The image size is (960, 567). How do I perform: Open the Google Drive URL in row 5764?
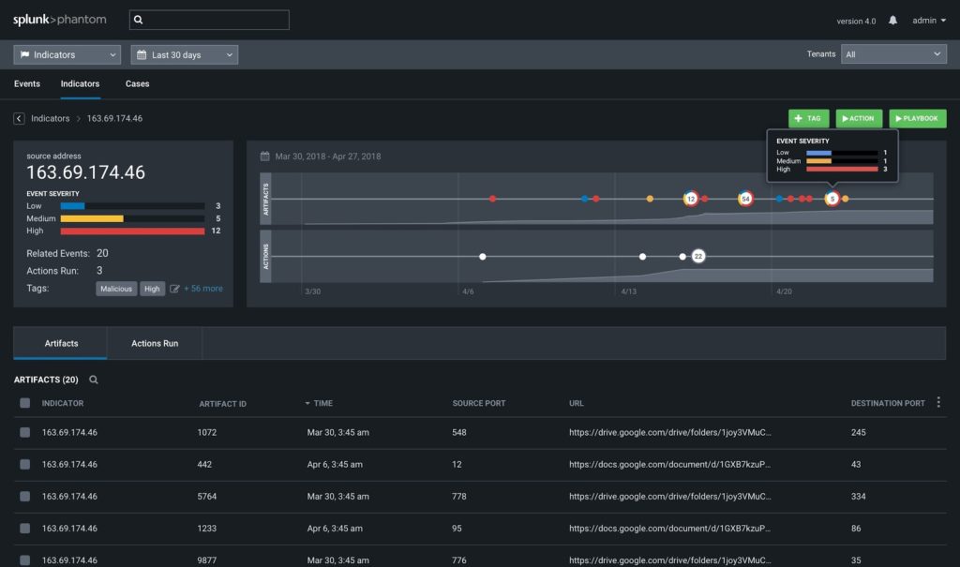669,496
